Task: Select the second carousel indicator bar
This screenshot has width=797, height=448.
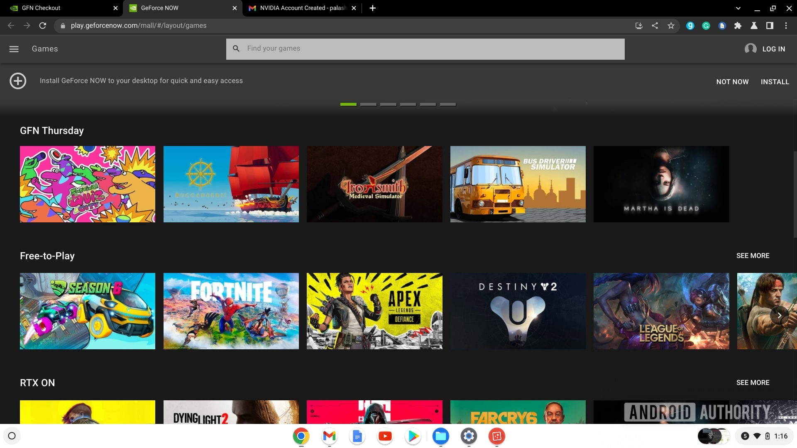Action: click(x=368, y=105)
